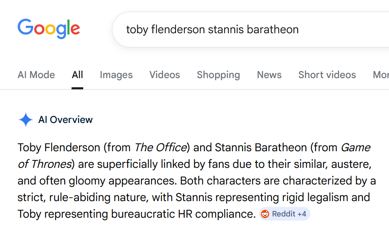Click the AI Overview heading label
The image size is (389, 231).
point(65,120)
